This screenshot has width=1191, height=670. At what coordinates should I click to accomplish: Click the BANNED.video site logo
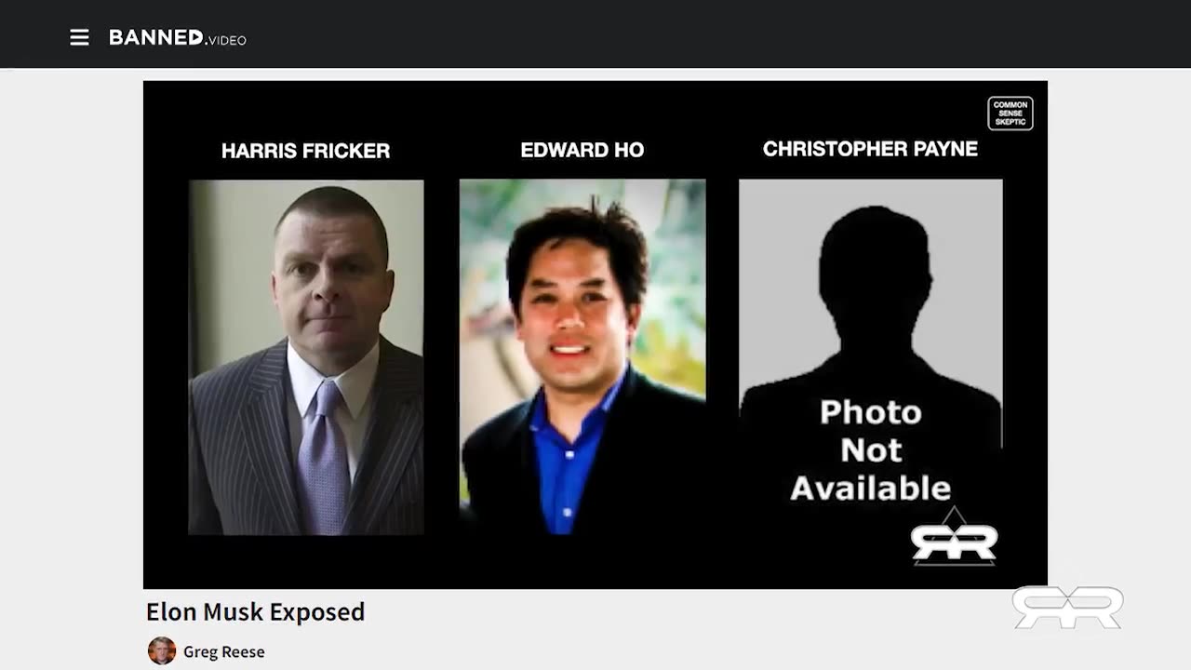pyautogui.click(x=178, y=37)
